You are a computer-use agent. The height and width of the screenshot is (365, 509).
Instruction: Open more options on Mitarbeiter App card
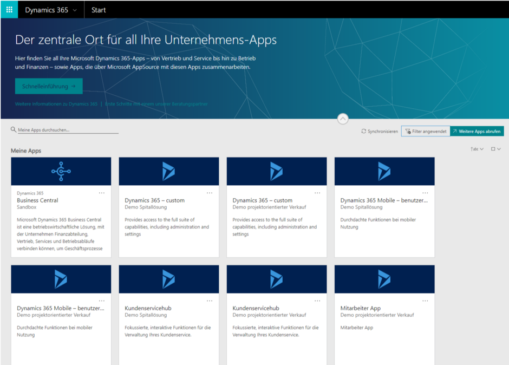coord(425,301)
